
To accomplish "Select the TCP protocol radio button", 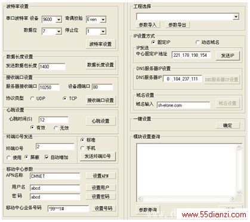I will (x=64, y=99).
